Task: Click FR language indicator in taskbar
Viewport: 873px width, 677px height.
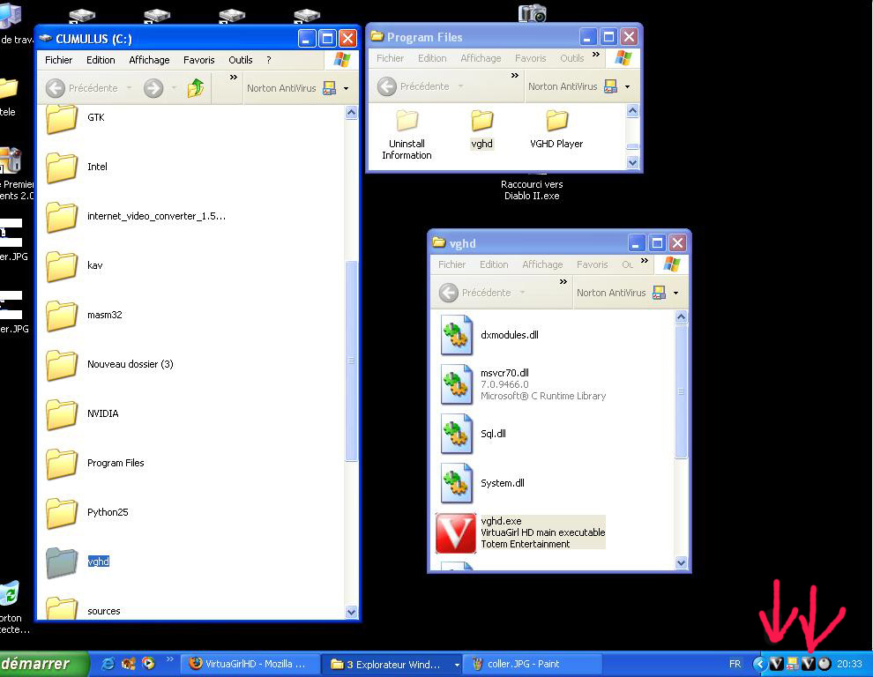Action: [x=735, y=664]
